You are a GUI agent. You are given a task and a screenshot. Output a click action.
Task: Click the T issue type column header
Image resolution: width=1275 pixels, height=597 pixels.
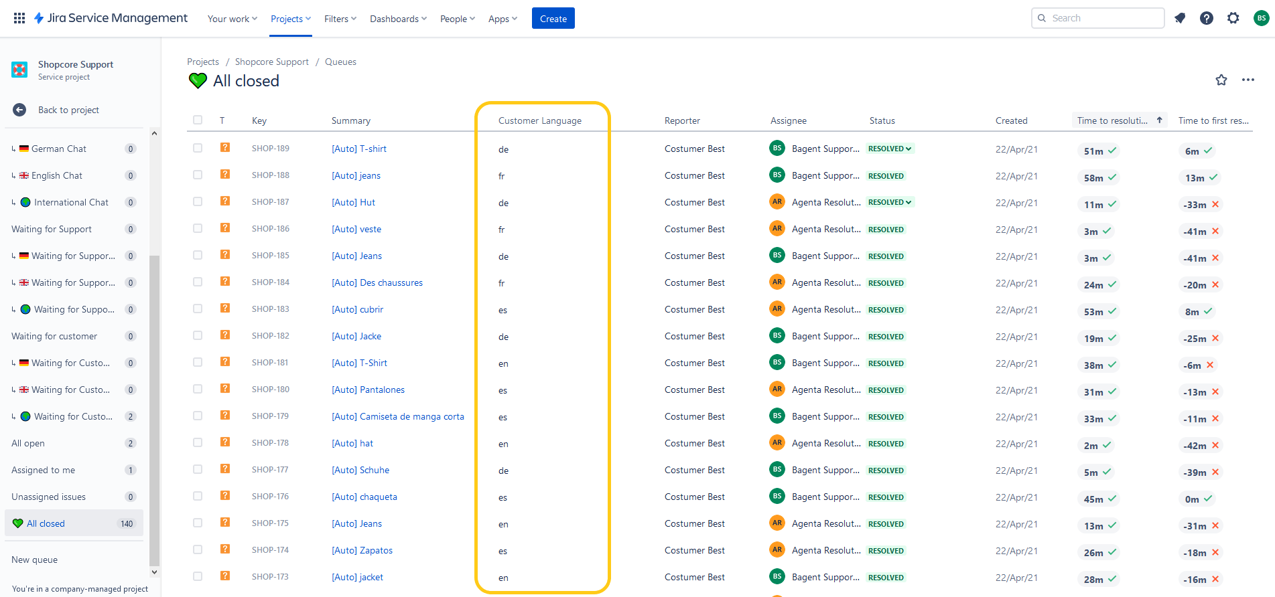tap(222, 121)
